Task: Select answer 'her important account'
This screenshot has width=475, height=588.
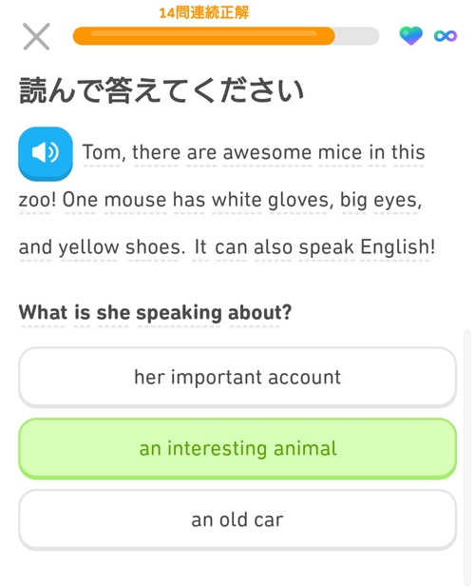Action: pos(237,377)
